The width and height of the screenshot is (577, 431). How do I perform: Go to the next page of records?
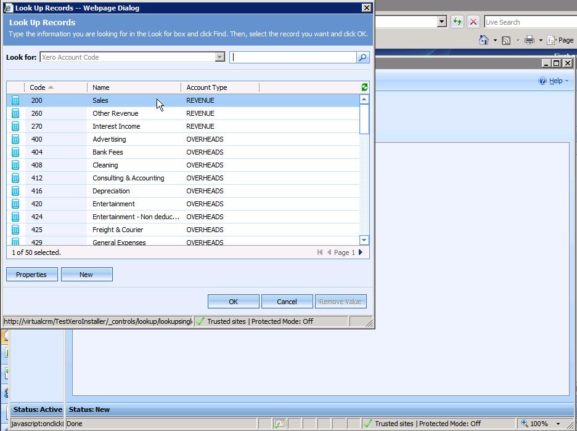pyautogui.click(x=361, y=252)
